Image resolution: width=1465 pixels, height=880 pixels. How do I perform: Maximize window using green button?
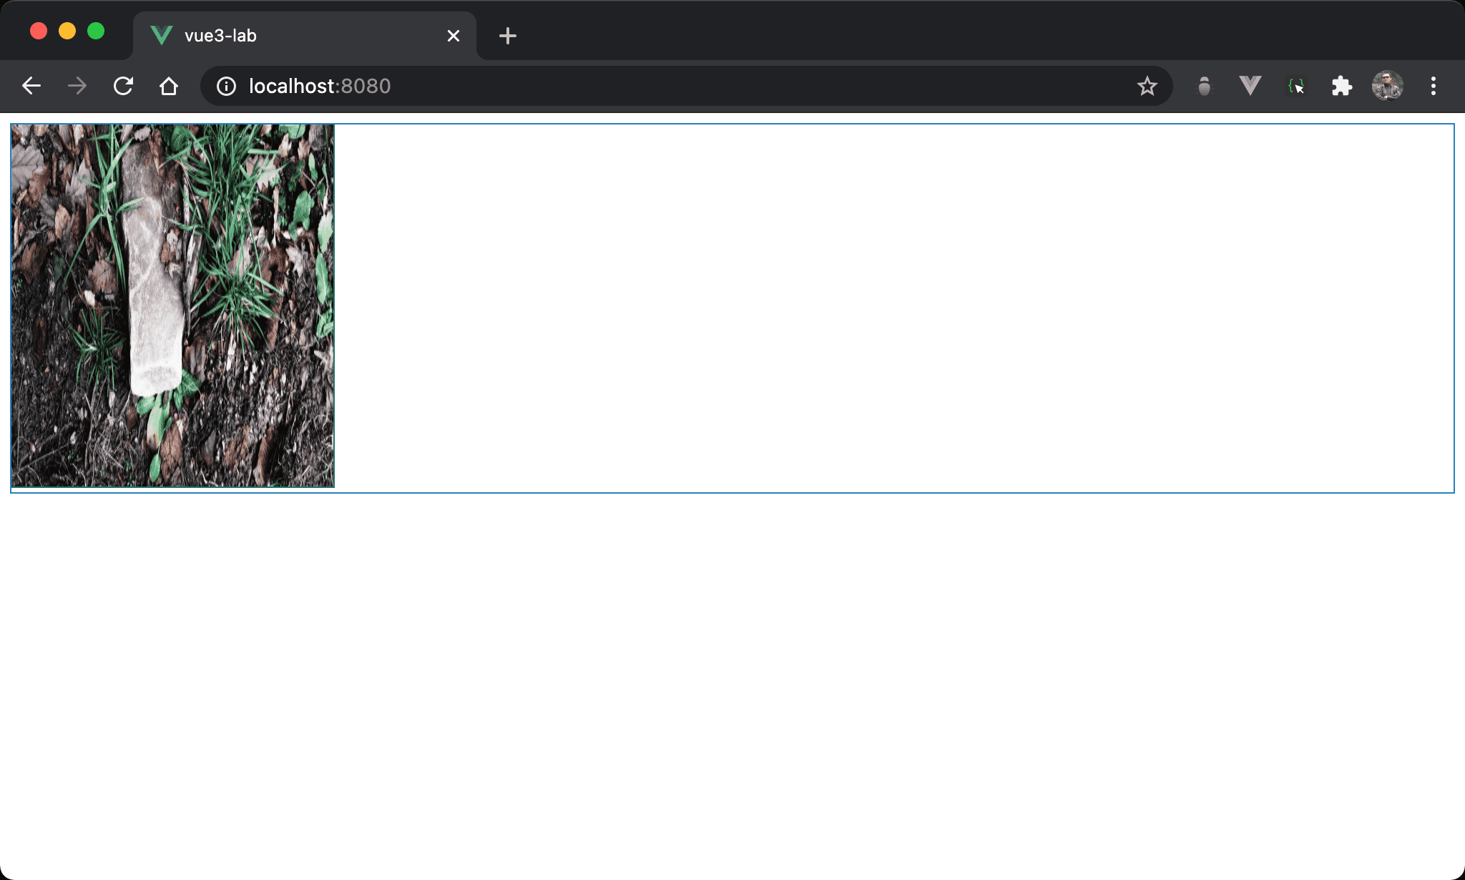coord(96,31)
